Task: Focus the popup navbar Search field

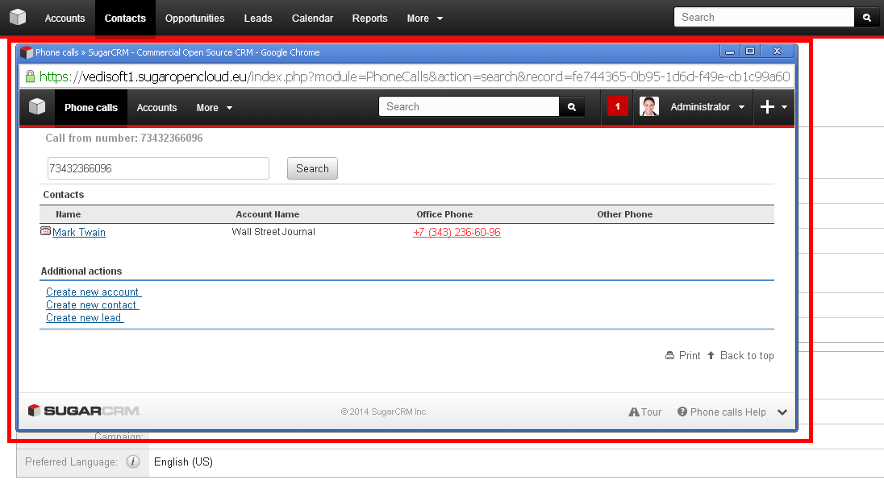Action: pos(469,107)
